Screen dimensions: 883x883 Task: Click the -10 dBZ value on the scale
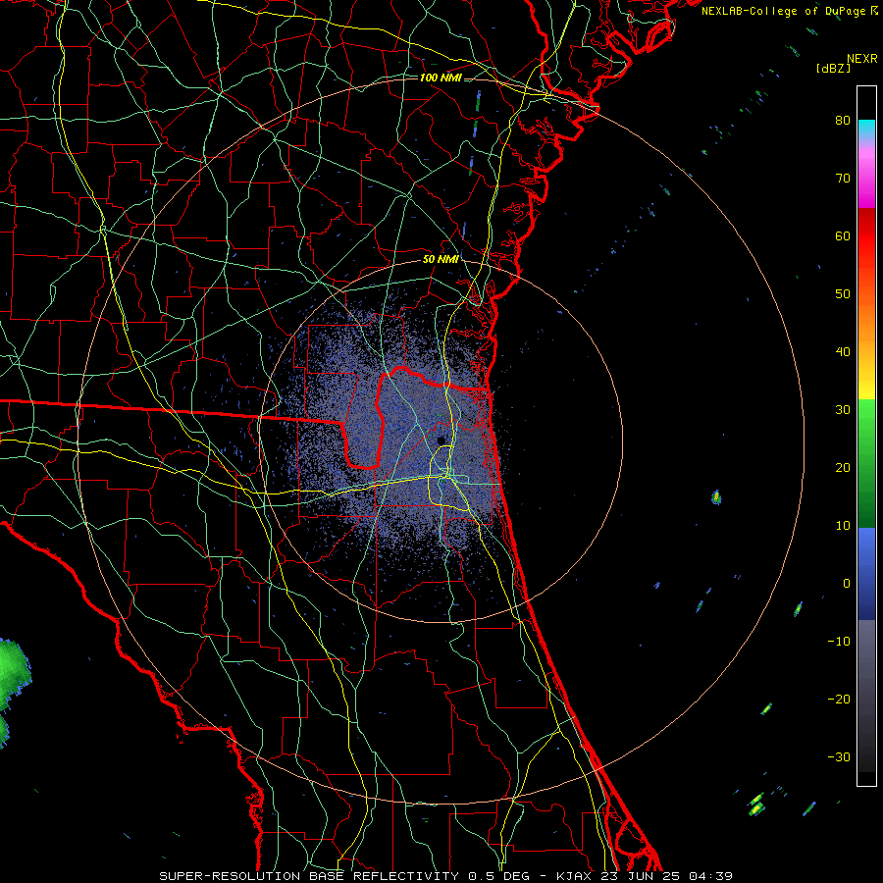[839, 642]
